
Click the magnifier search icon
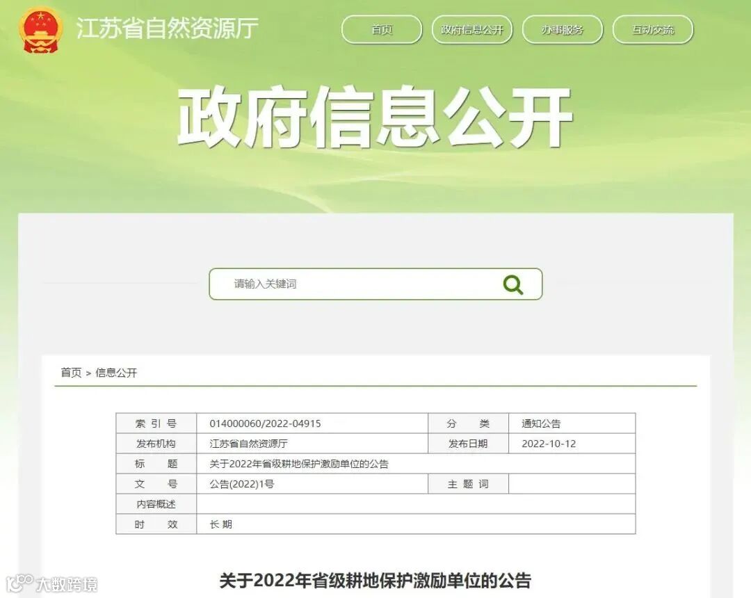point(513,284)
